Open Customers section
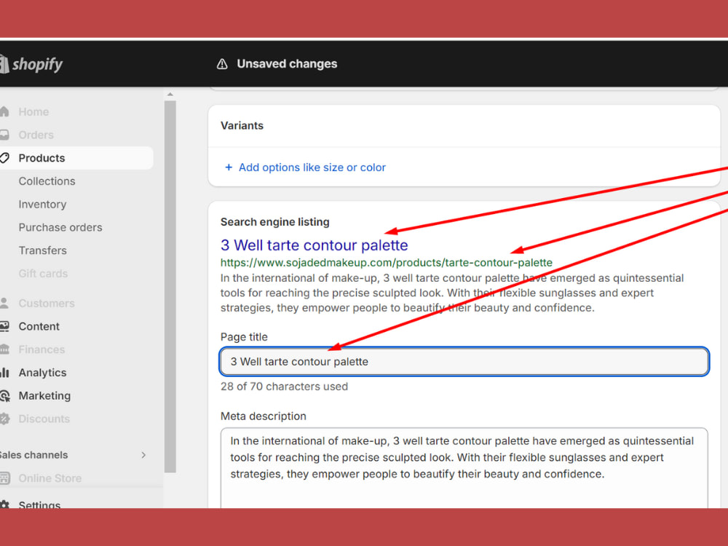 pyautogui.click(x=47, y=303)
